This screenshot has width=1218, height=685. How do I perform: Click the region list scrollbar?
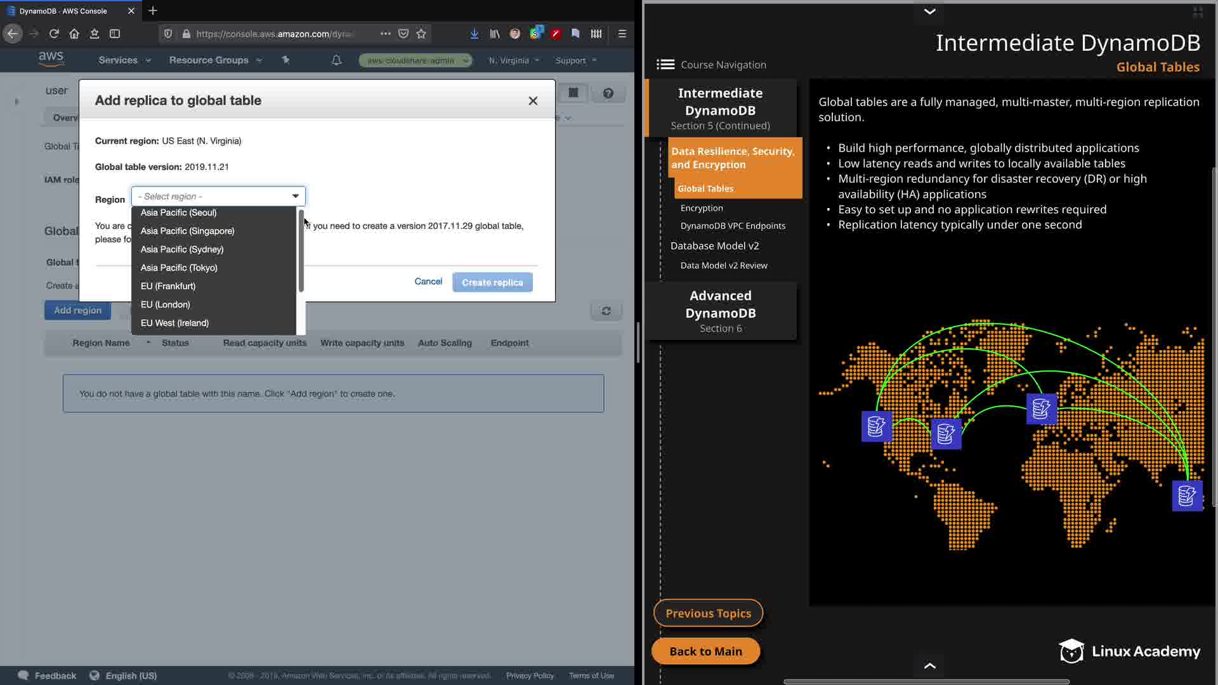pyautogui.click(x=301, y=251)
